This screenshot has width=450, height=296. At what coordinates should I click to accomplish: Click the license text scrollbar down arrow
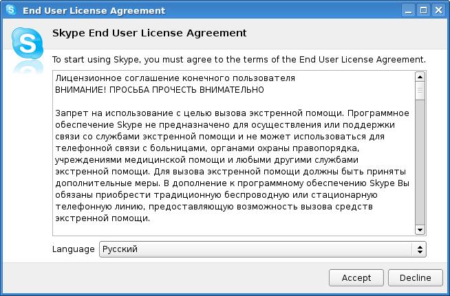[420, 229]
